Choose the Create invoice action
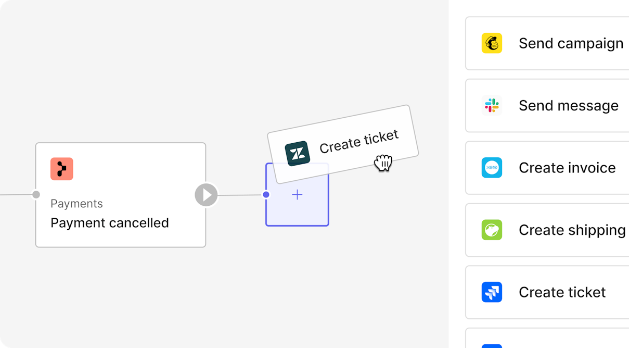 pyautogui.click(x=547, y=168)
